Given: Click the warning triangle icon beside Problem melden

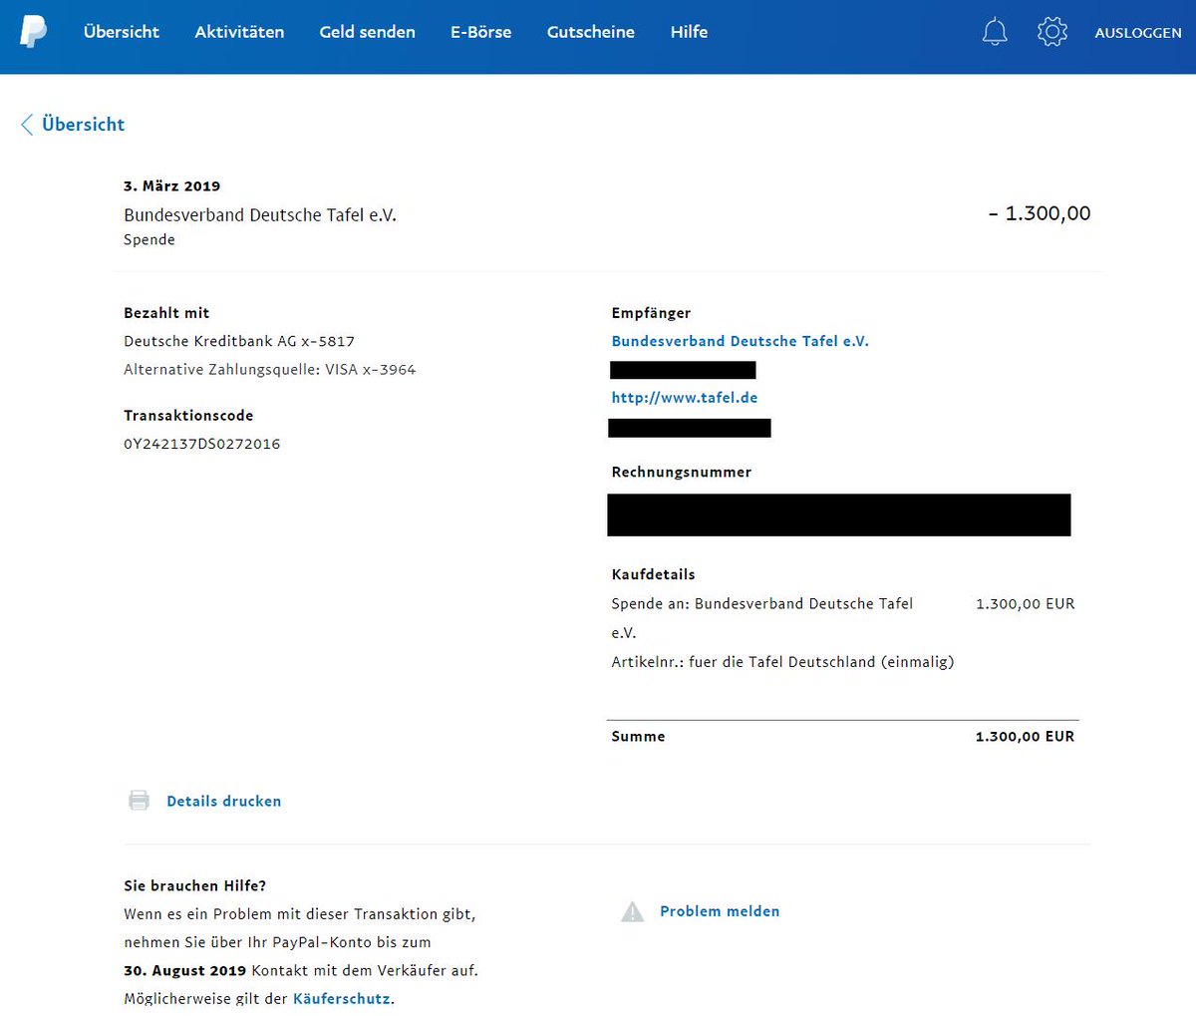Looking at the screenshot, I should click(633, 911).
